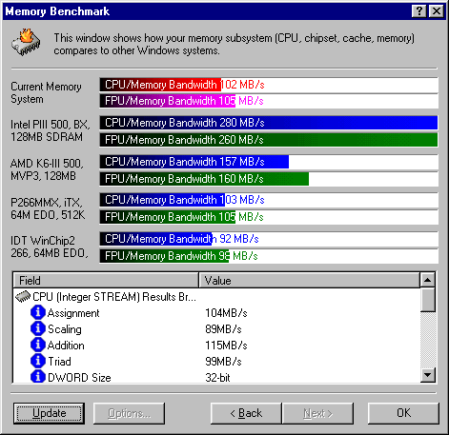Select the PIII 500 CPU 280 MB/s bar

tap(269, 123)
